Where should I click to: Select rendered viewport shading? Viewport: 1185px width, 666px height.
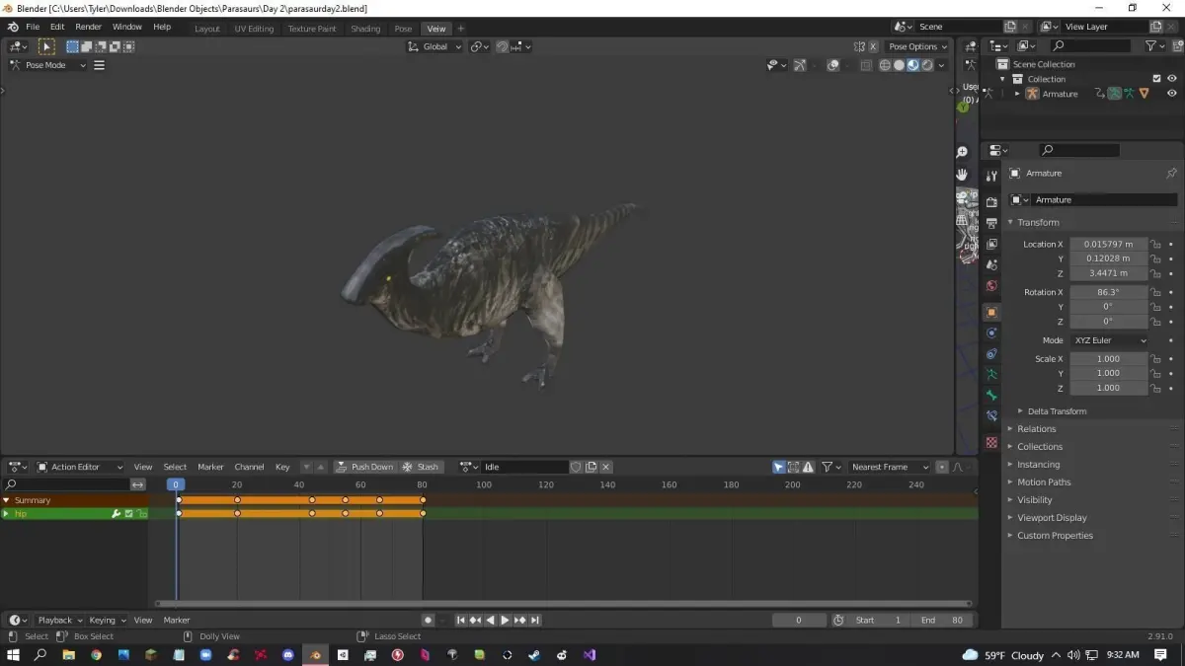pos(927,65)
